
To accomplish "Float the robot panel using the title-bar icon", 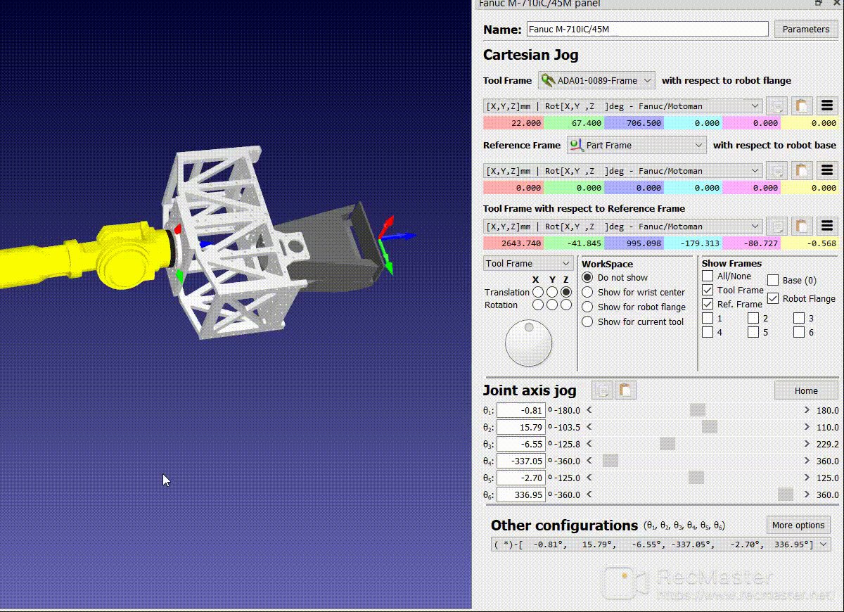I will (x=819, y=4).
